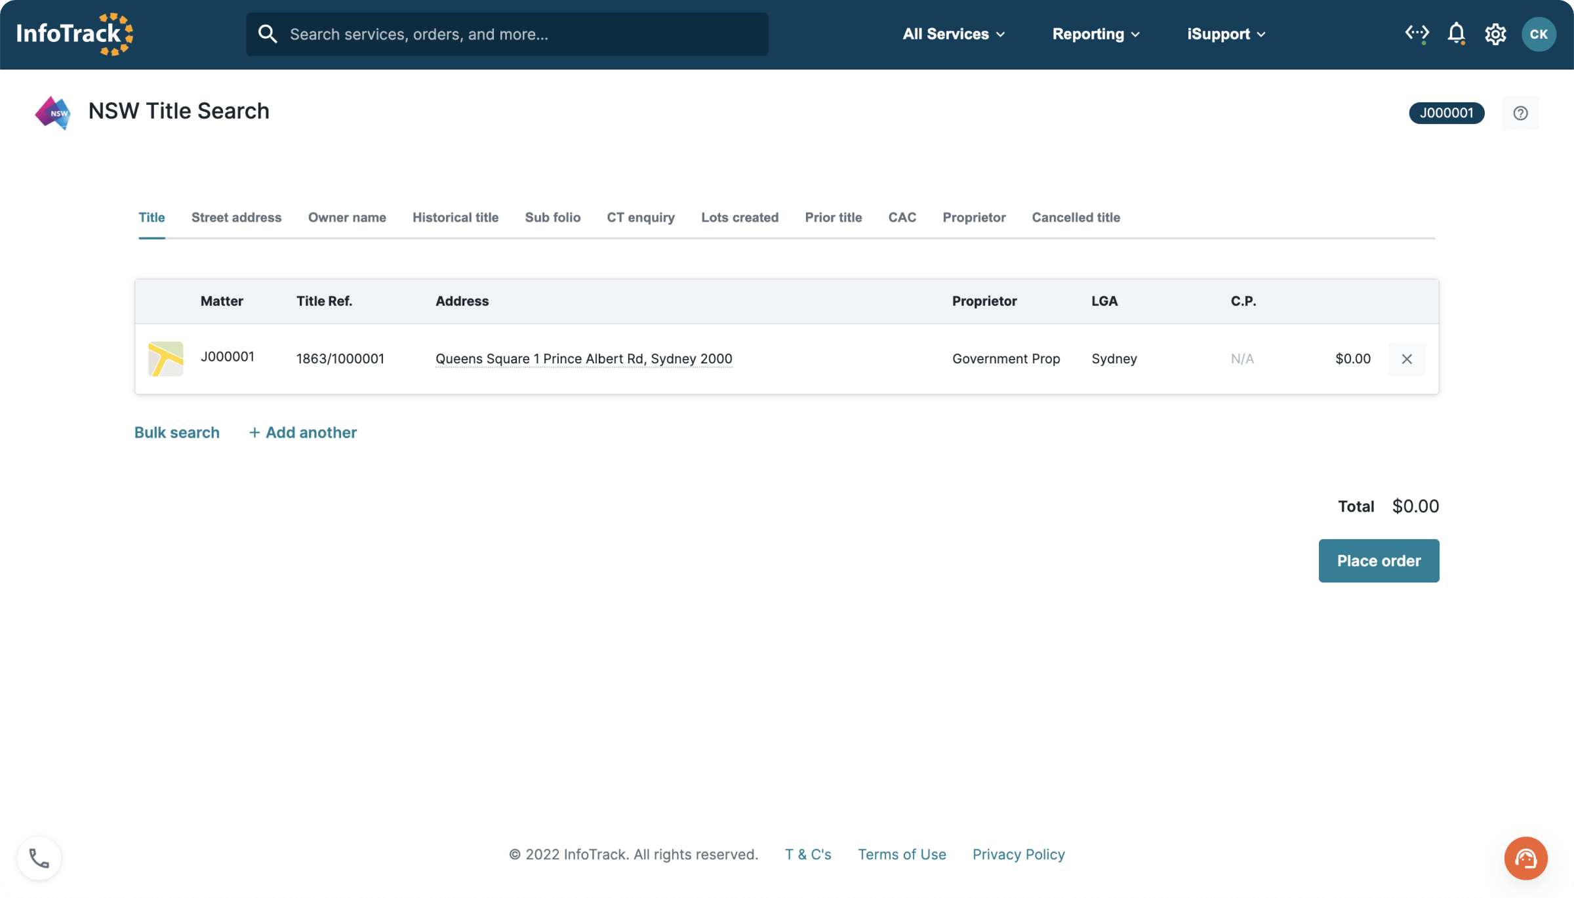The image size is (1574, 898).
Task: Switch to the Street address tab
Action: coord(237,216)
